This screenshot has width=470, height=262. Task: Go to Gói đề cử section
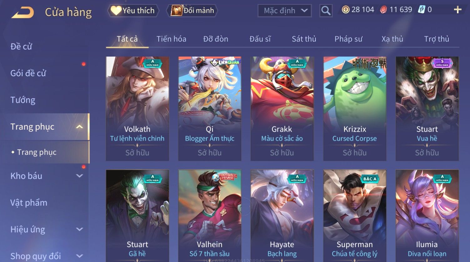(28, 73)
